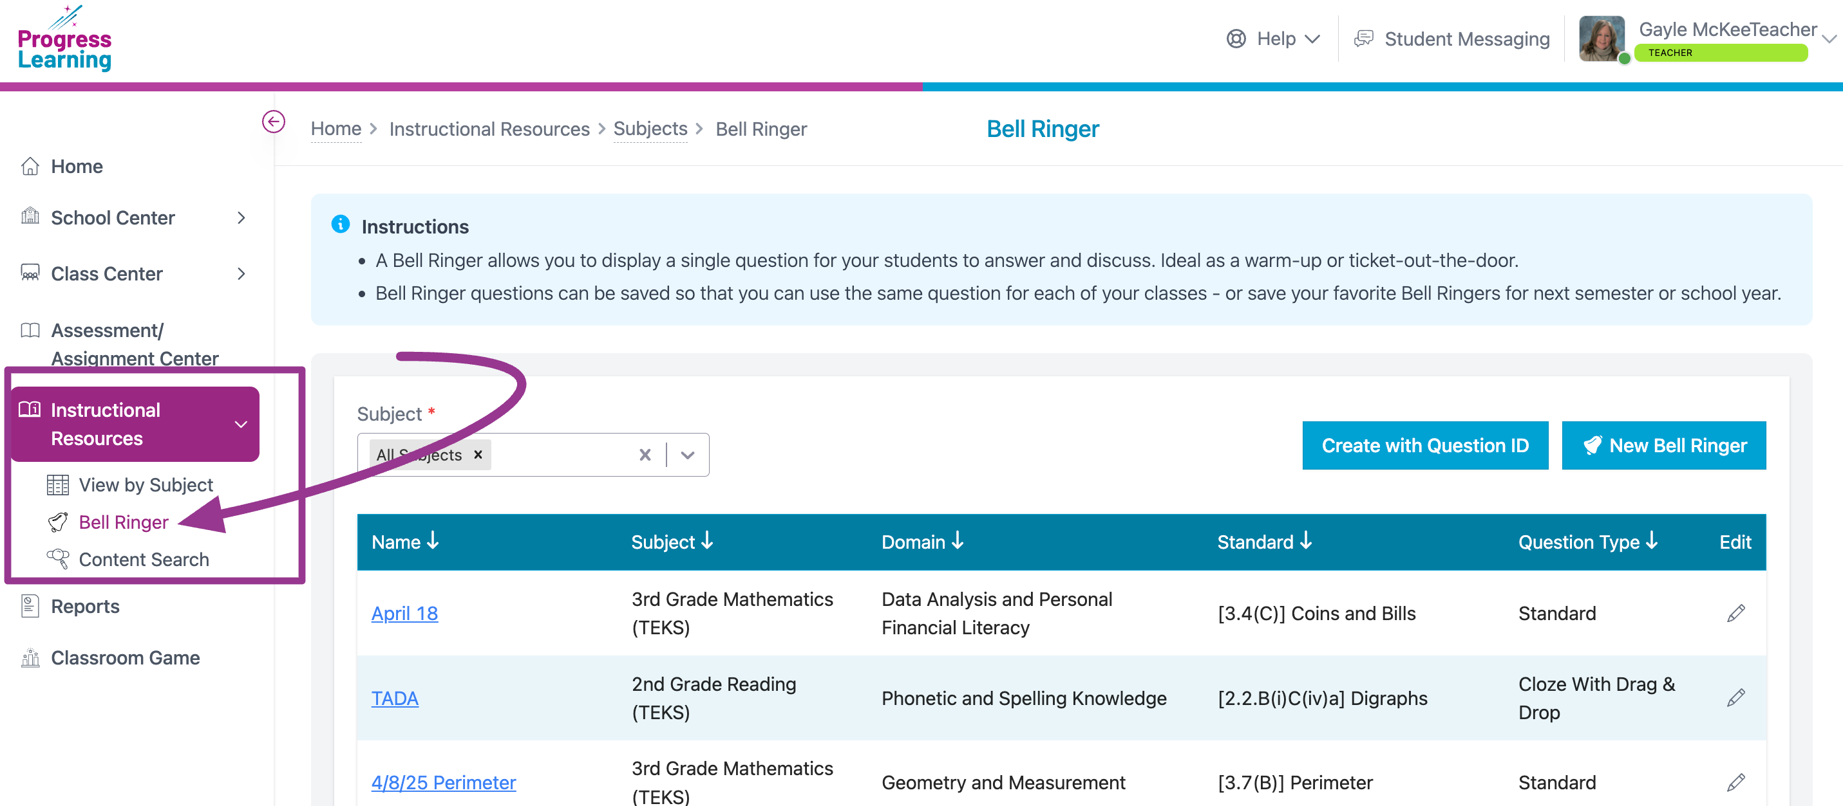Viewport: 1843px width, 806px height.
Task: Click the Reports document icon
Action: tap(30, 606)
